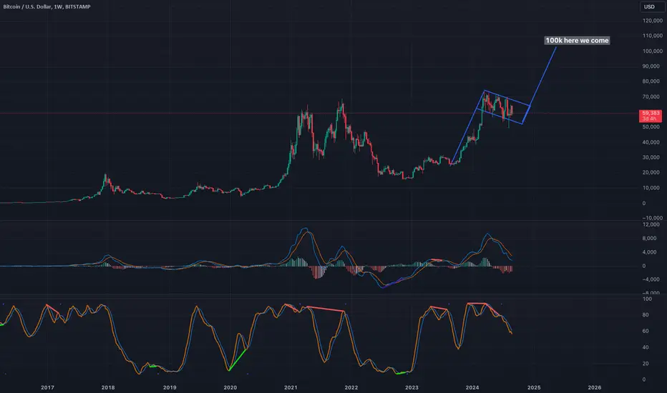The image size is (667, 393).
Task: Click the 12,000 label on MACD axis
Action: (651, 224)
